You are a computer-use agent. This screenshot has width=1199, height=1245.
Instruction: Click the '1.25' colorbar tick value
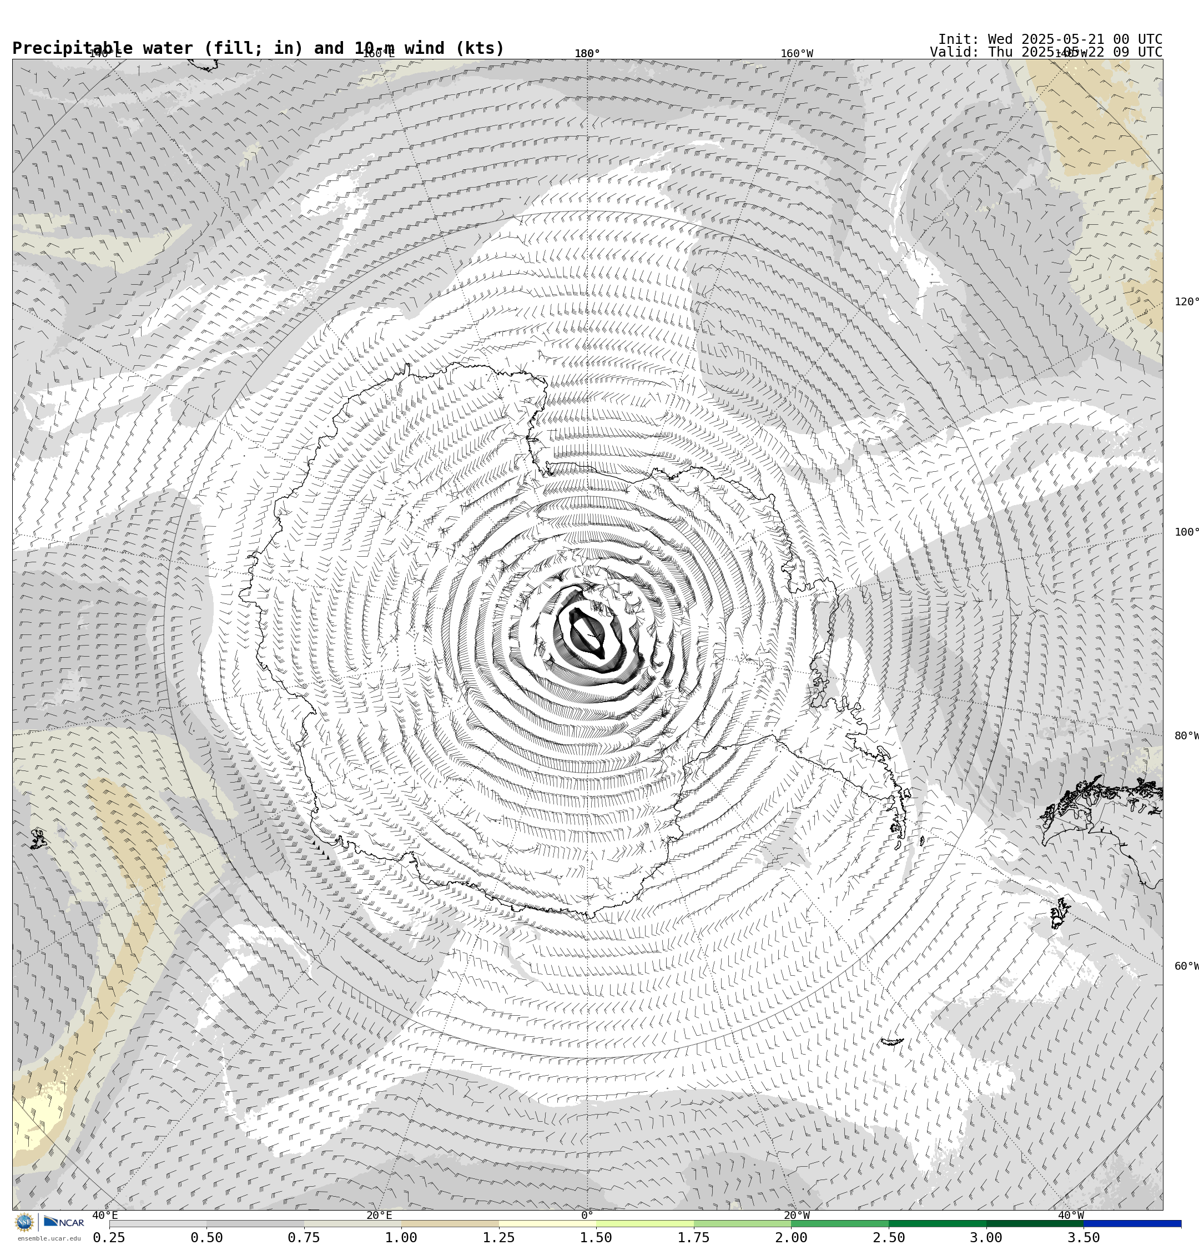click(499, 1237)
